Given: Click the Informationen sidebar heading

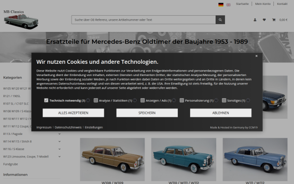Looking at the screenshot, I should click(x=15, y=175).
